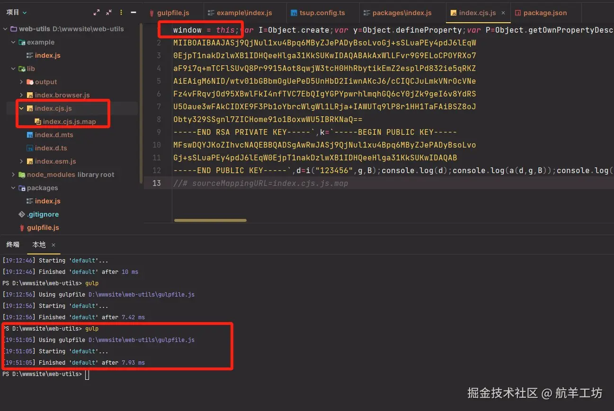
Task: Click line number 13 in gutter
Action: click(x=156, y=183)
